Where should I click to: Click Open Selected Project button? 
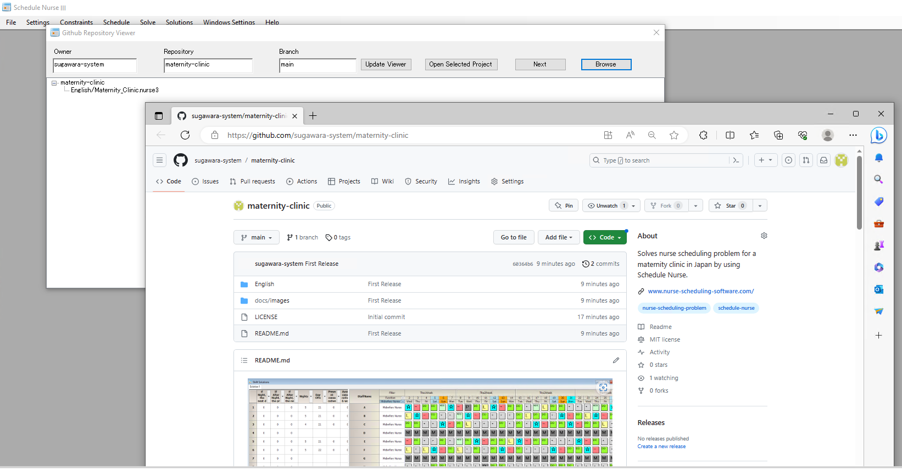pyautogui.click(x=461, y=64)
